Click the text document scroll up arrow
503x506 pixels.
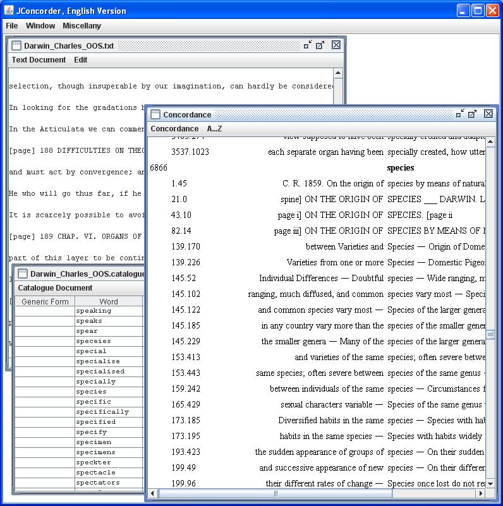(x=337, y=73)
